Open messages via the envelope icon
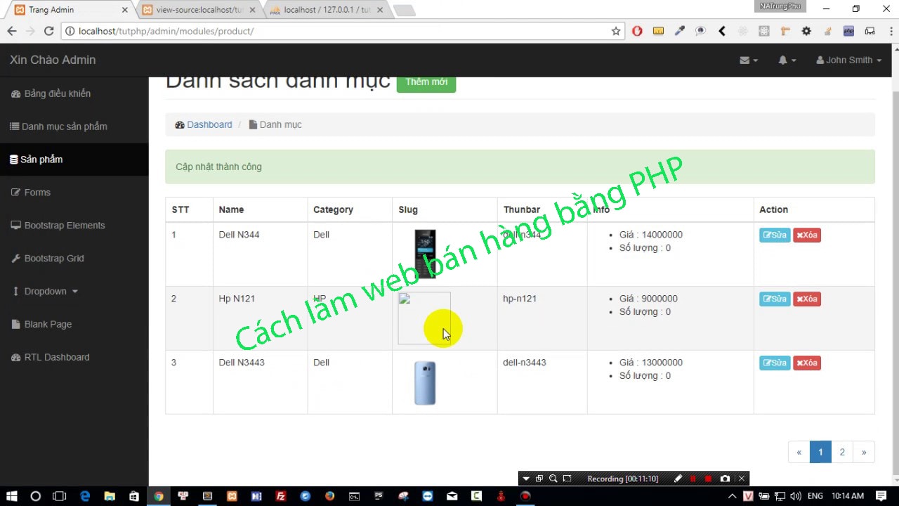 (x=747, y=60)
